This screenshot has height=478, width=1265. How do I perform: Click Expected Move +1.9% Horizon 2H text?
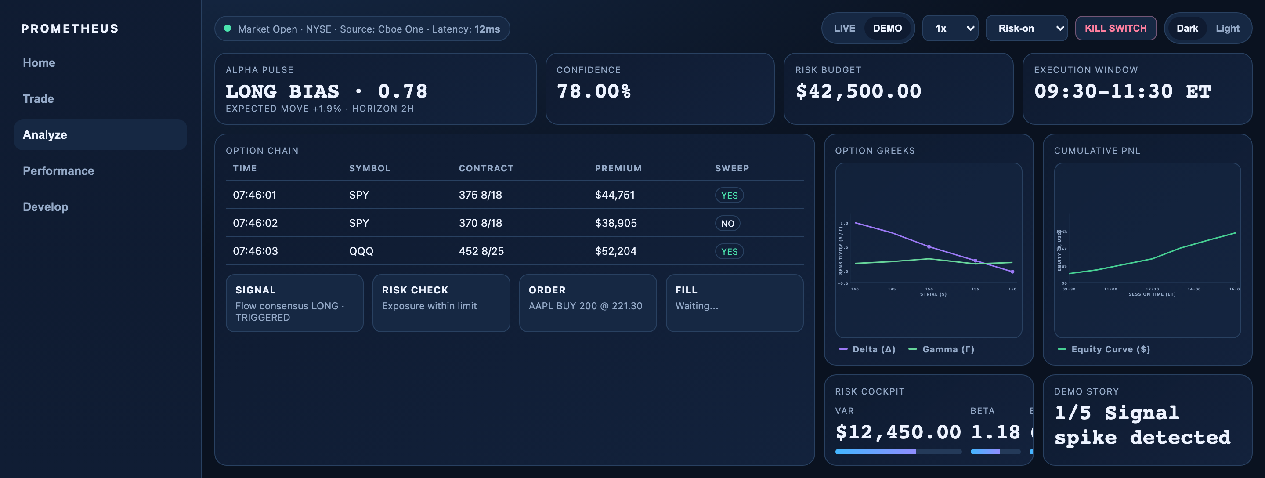point(320,109)
